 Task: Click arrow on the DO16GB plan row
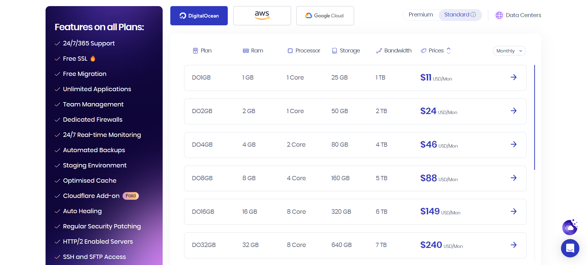[x=514, y=211]
